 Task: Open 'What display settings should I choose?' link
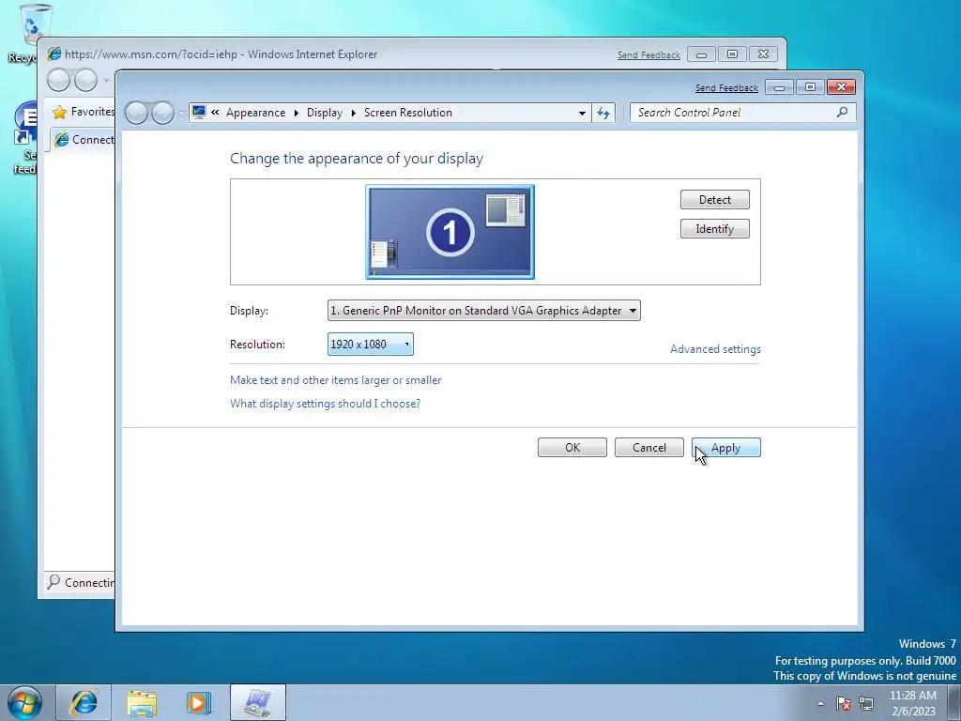coord(325,404)
